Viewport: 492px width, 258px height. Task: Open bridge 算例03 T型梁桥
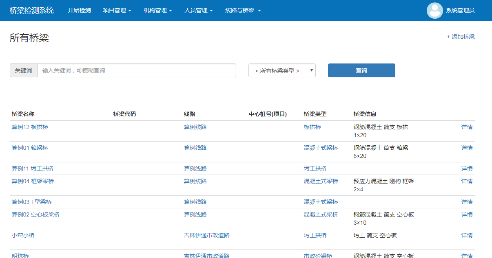pyautogui.click(x=31, y=202)
